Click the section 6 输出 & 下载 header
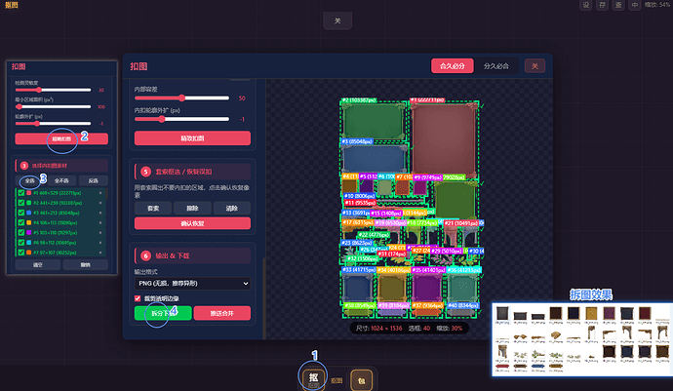The height and width of the screenshot is (391, 673). click(192, 255)
